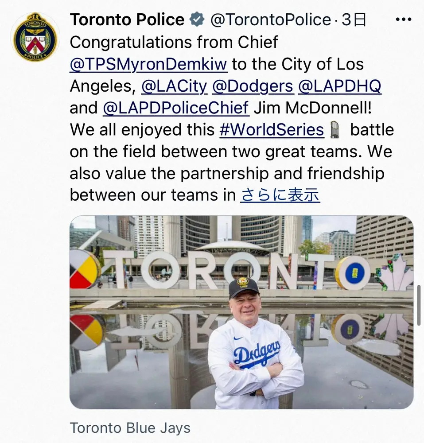Visit the @Dodgers mention link

pyautogui.click(x=253, y=86)
